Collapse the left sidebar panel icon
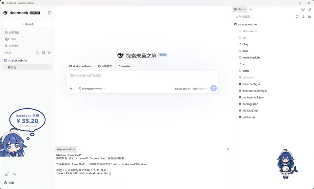The image size is (314, 189). click(50, 13)
